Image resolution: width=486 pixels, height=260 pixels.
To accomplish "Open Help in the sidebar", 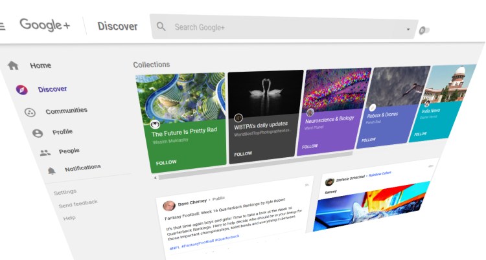I will click(69, 218).
